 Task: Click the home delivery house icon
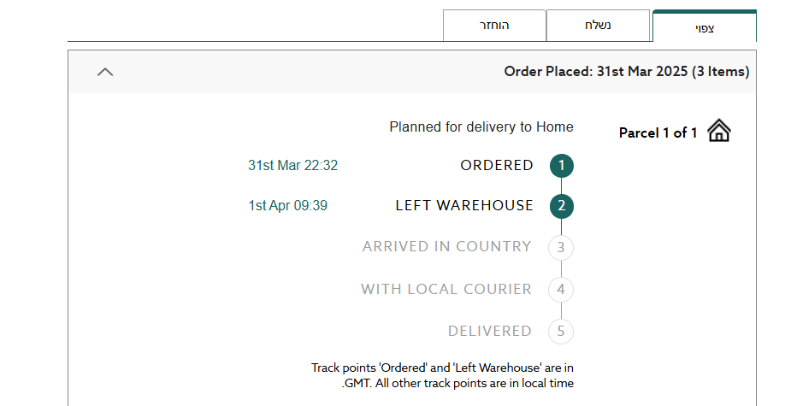719,132
